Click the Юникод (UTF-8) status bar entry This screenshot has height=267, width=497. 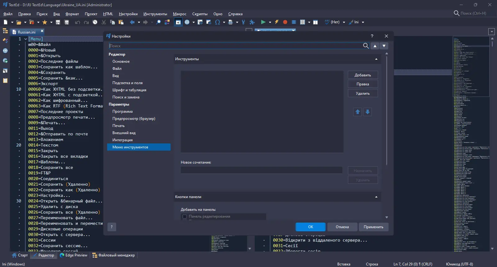pos(459,264)
